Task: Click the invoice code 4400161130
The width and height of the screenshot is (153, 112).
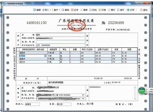Action: [36, 23]
